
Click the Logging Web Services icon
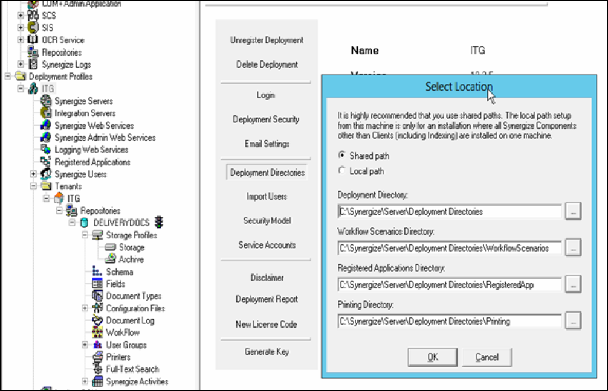[46, 150]
